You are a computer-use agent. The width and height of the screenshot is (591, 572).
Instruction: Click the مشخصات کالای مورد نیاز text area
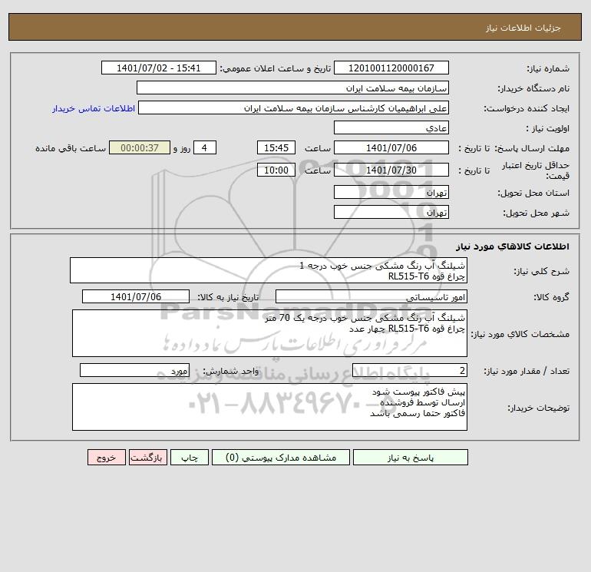(x=269, y=333)
